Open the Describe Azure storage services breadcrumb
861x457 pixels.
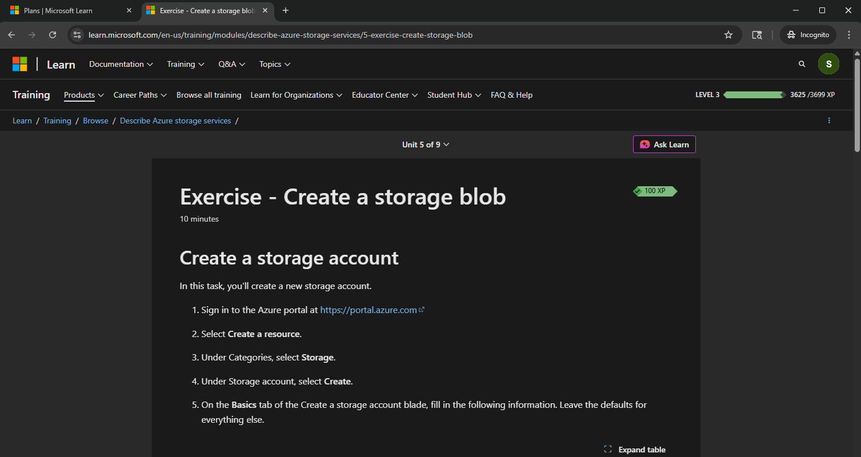tap(175, 121)
